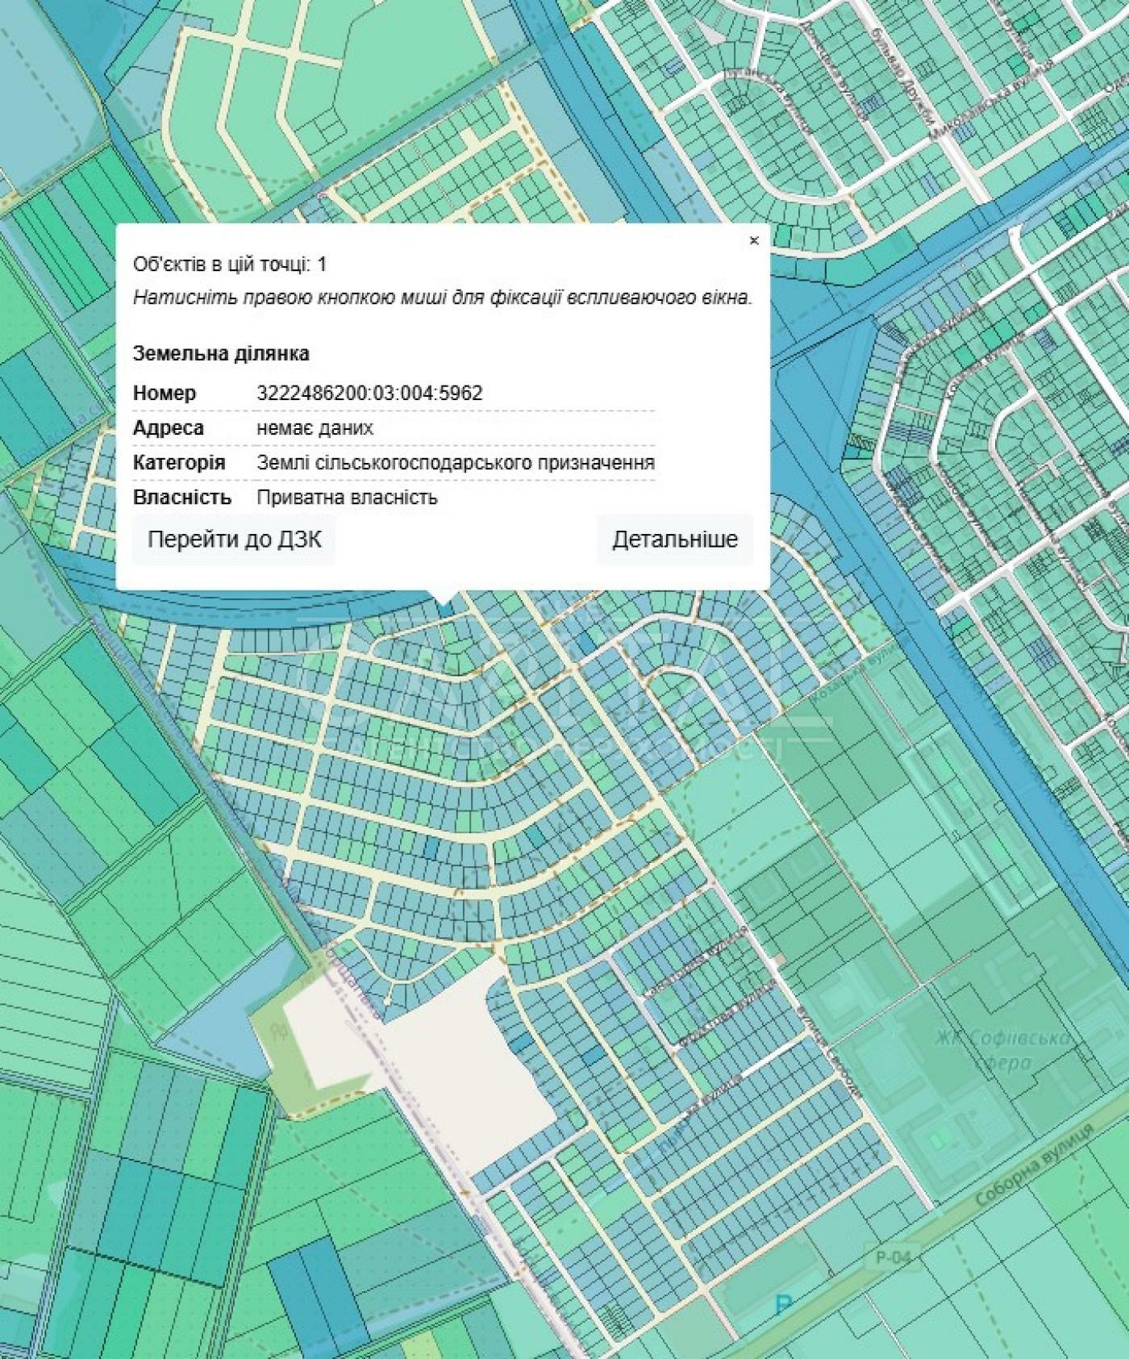Select cadastral number 3222486200:03:004:5962
This screenshot has height=1359, width=1129.
click(369, 393)
